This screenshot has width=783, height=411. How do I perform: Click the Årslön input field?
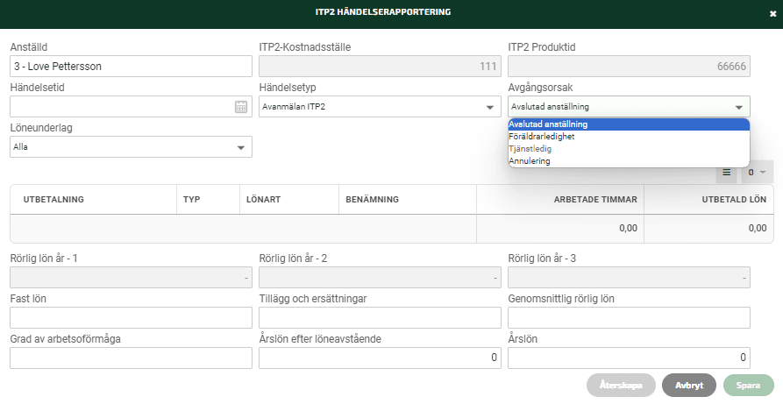click(629, 358)
